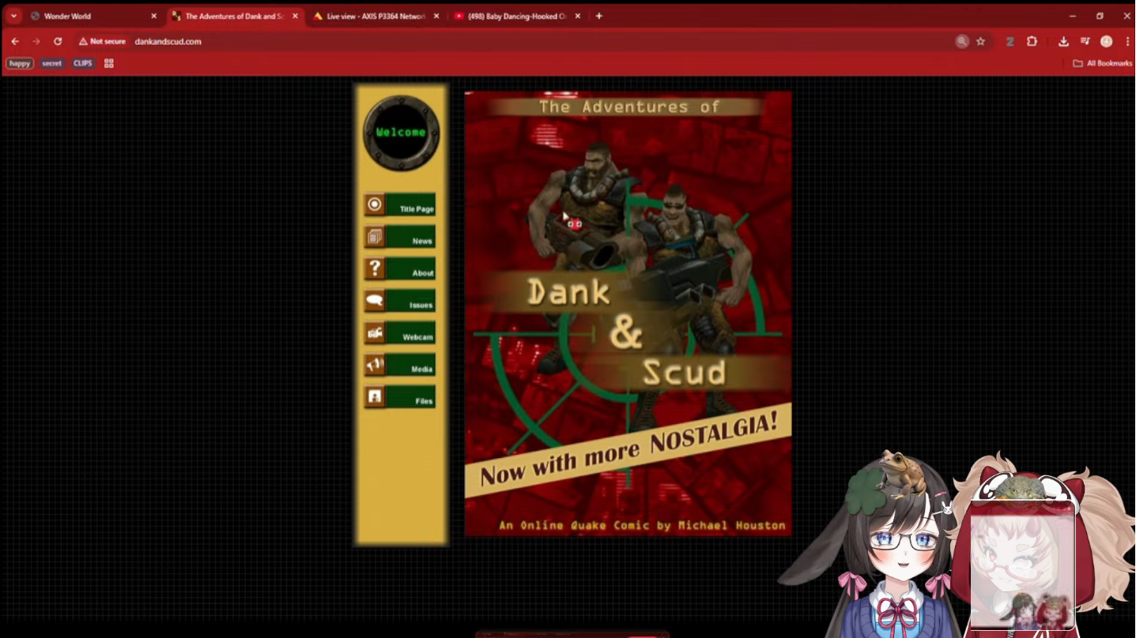Open the All Bookmarks folder
The image size is (1136, 638).
[1103, 63]
